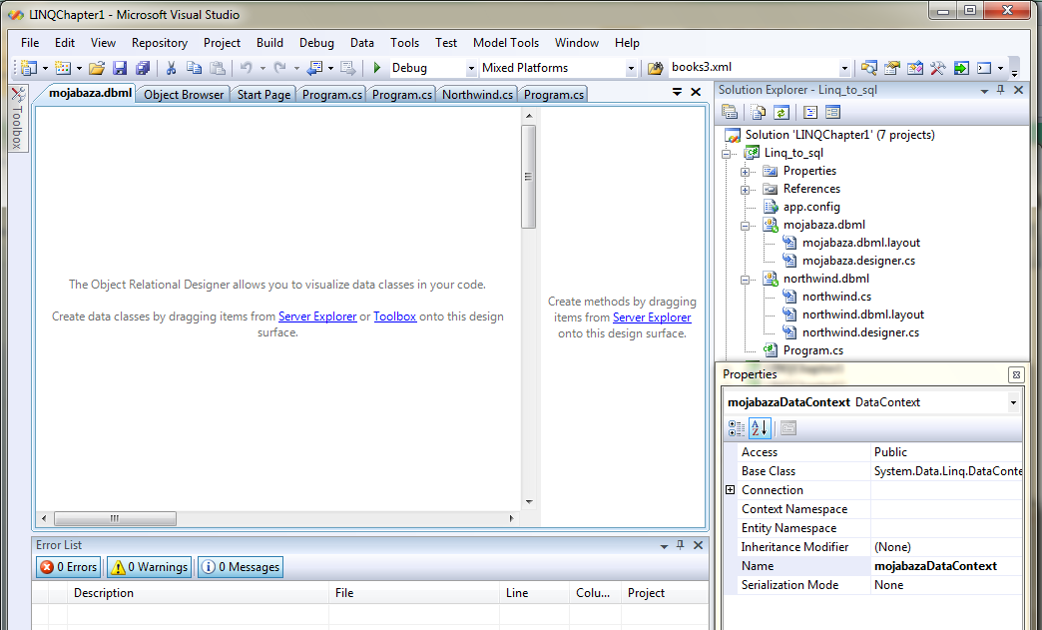1042x630 pixels.
Task: Collapse the mojabaza.dbml node
Action: tap(745, 226)
